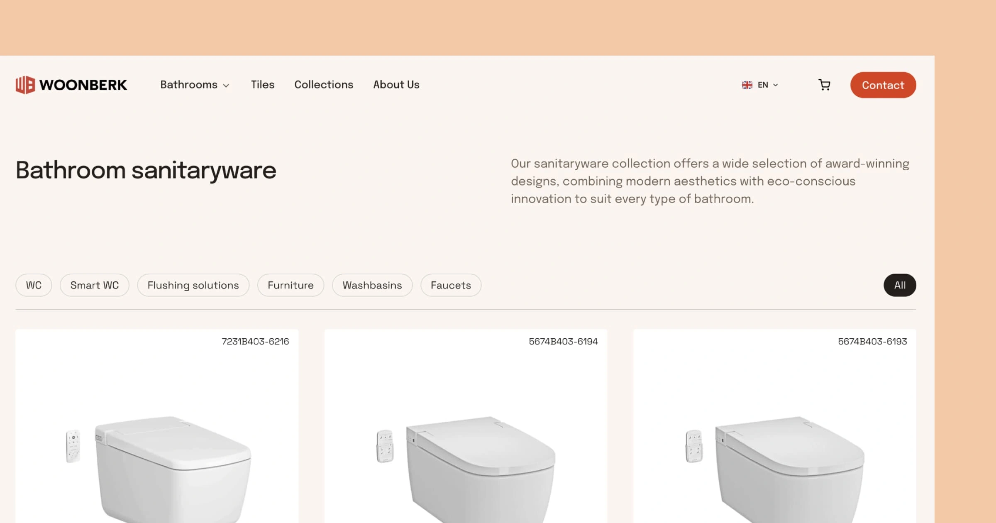Open About Us in navigation
This screenshot has width=996, height=523.
click(x=396, y=85)
